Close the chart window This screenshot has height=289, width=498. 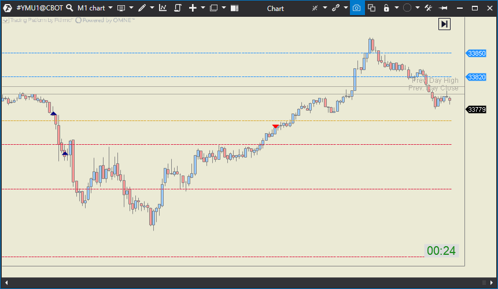click(490, 8)
